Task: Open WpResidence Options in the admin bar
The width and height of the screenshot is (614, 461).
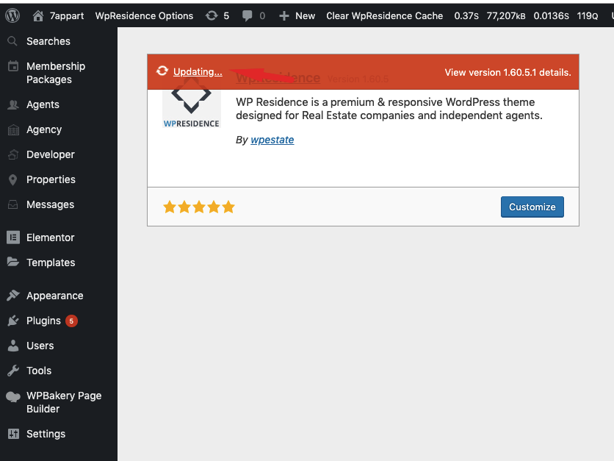Action: point(144,15)
